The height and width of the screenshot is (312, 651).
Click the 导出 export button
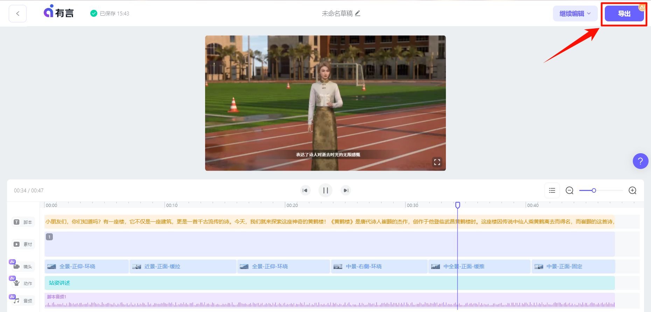coord(624,14)
